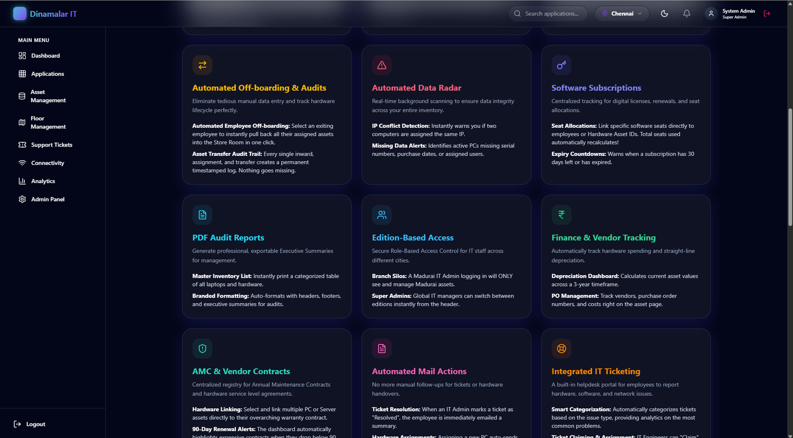Click the Applications table icon in the sidebar

(x=22, y=74)
